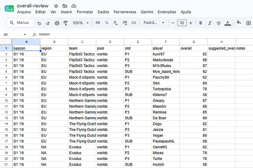
Task: Check the cloud save status icon
Action: point(74,6)
